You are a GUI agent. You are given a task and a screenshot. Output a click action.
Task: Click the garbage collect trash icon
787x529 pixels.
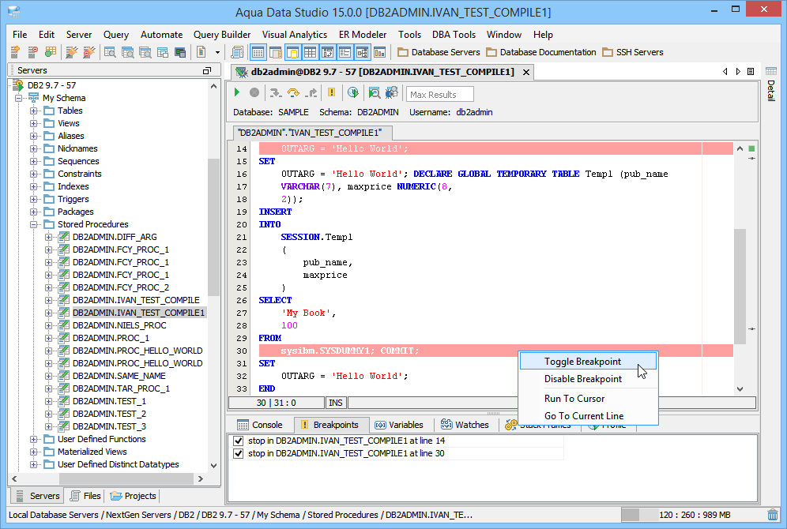point(772,515)
